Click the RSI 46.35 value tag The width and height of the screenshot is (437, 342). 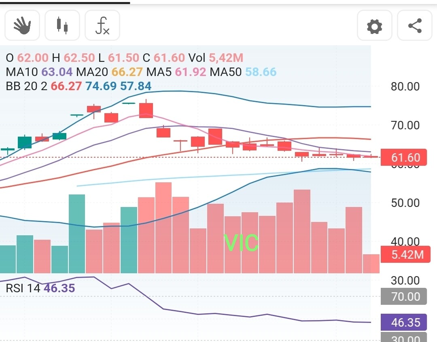pyautogui.click(x=403, y=322)
